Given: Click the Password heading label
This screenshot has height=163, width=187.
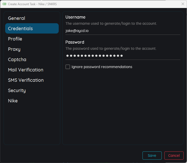Looking at the screenshot, I should (75, 42).
